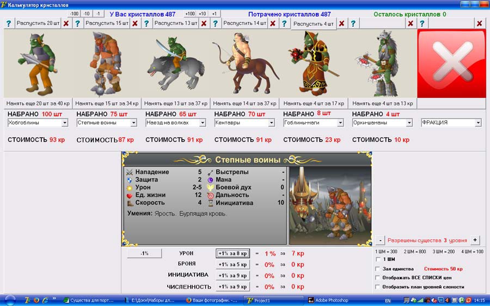
Task: Hire 20 more for 40 кр
Action: point(38,103)
